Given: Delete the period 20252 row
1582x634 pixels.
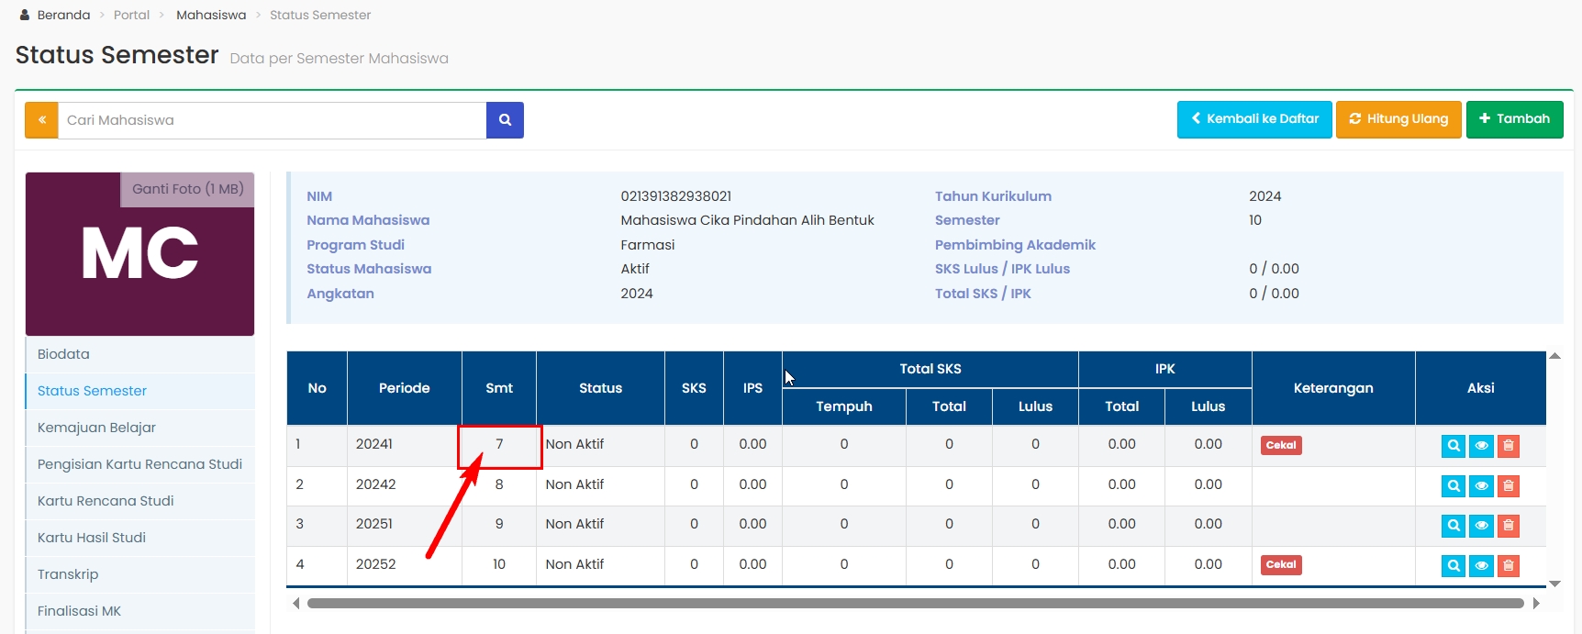Looking at the screenshot, I should click(x=1508, y=565).
